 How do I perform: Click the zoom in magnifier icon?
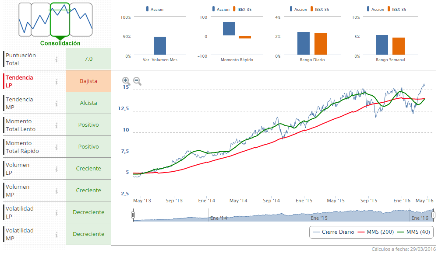click(126, 81)
